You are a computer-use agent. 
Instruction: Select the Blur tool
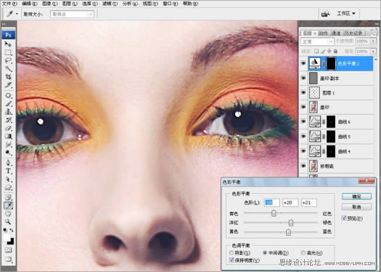coord(8,144)
